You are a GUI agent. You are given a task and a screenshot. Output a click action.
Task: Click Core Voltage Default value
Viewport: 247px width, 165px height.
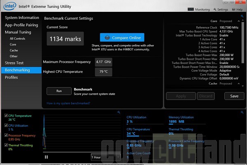pos(224,75)
